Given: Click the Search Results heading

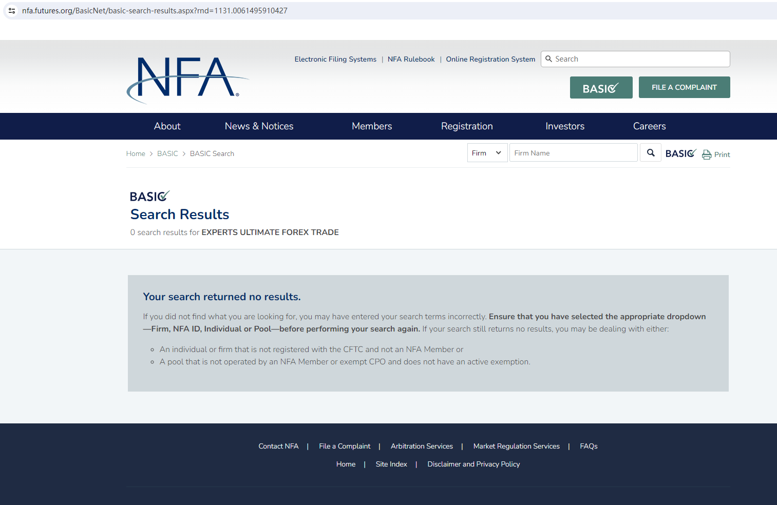Looking at the screenshot, I should coord(180,214).
